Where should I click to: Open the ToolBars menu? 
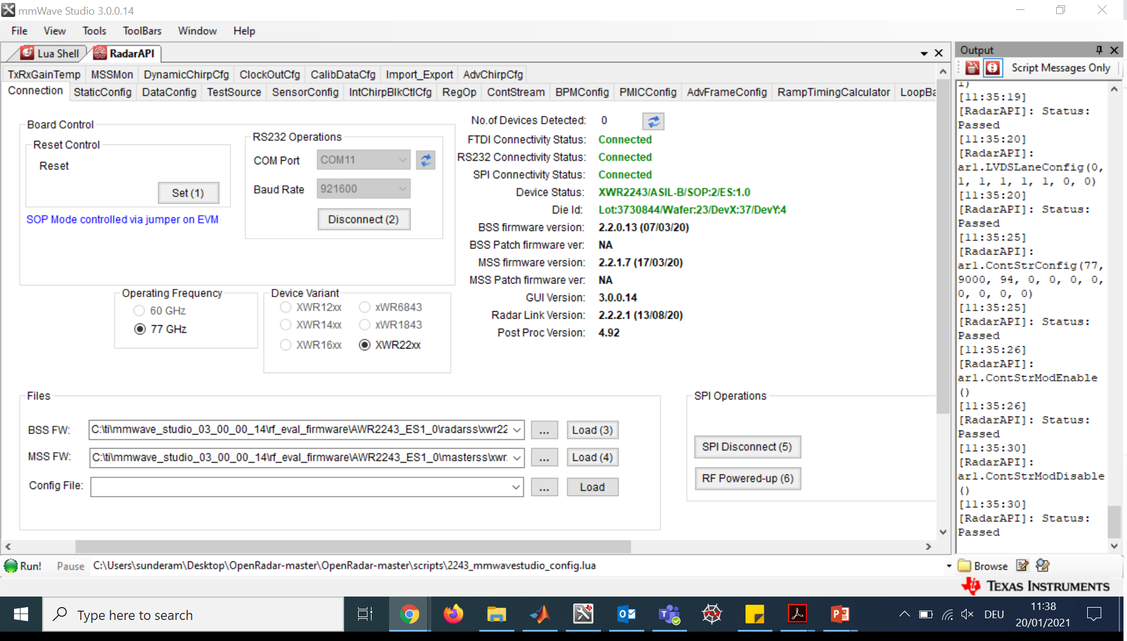(x=142, y=31)
